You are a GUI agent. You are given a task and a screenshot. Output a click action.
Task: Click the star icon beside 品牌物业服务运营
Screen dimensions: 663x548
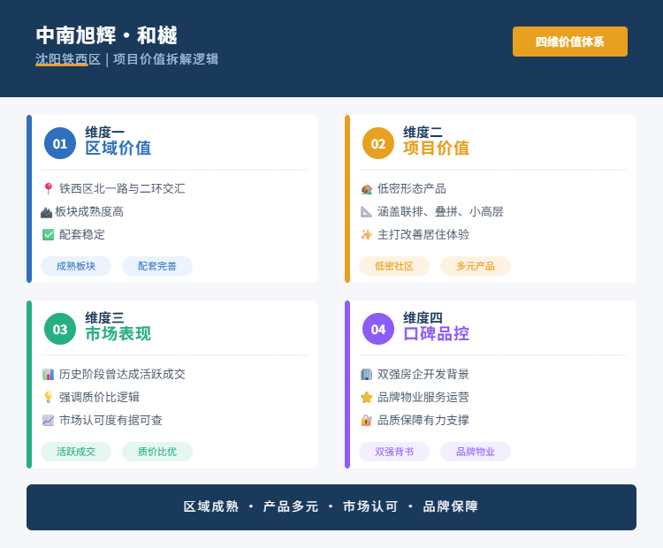pyautogui.click(x=367, y=397)
